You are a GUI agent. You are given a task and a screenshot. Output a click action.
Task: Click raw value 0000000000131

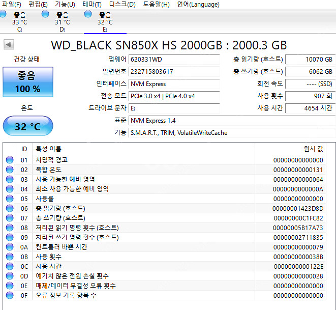[x=298, y=170]
